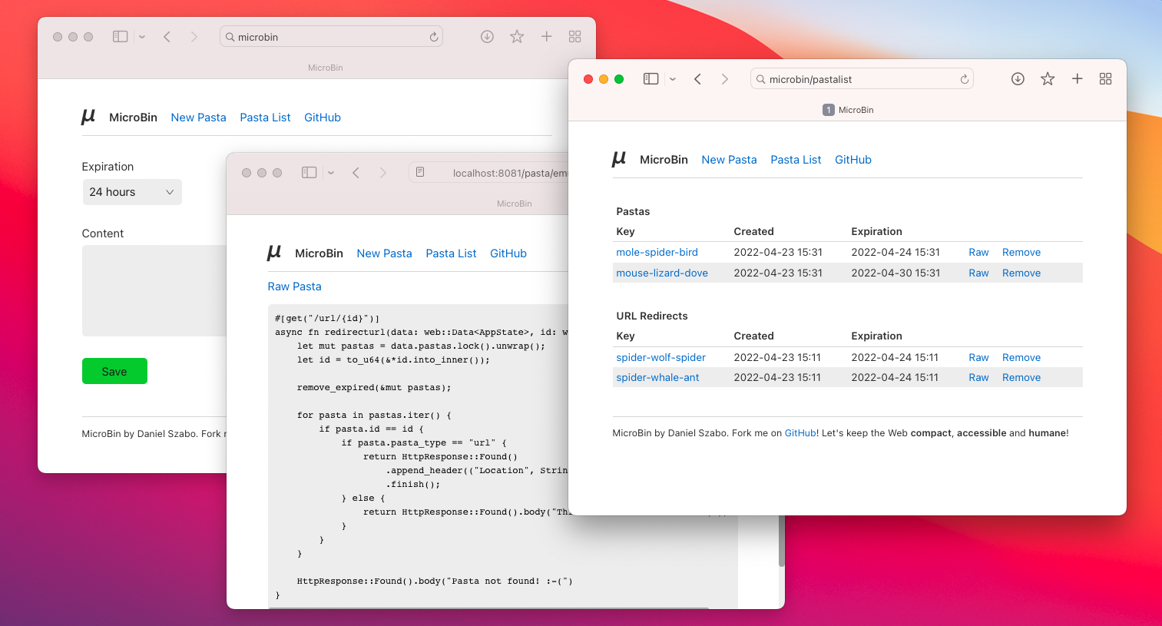The height and width of the screenshot is (626, 1162).
Task: Bookmark the microbin/pastalist page with star
Action: (1048, 79)
